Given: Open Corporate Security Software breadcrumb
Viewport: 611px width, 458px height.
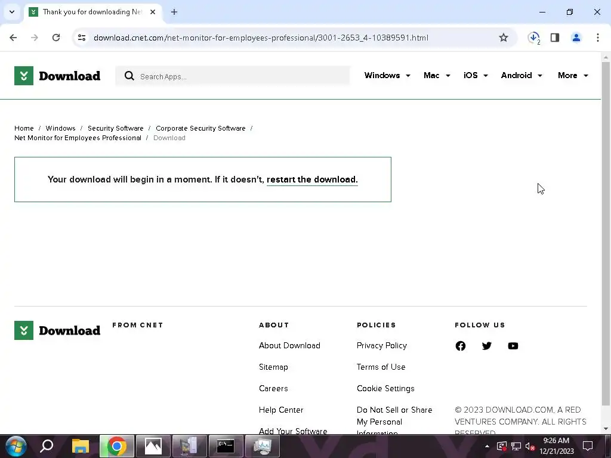Looking at the screenshot, I should 200,128.
